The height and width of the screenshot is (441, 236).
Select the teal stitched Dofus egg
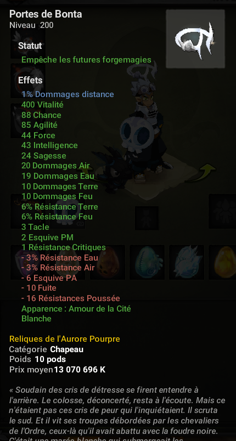coord(147,262)
